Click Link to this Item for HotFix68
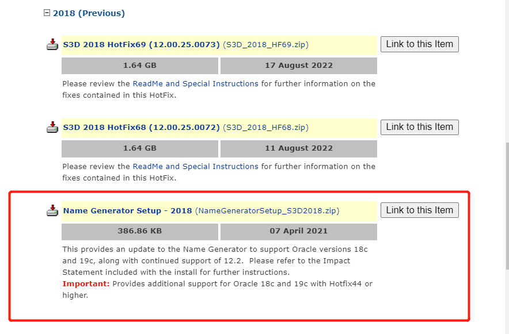This screenshot has height=334, width=509. 419,127
